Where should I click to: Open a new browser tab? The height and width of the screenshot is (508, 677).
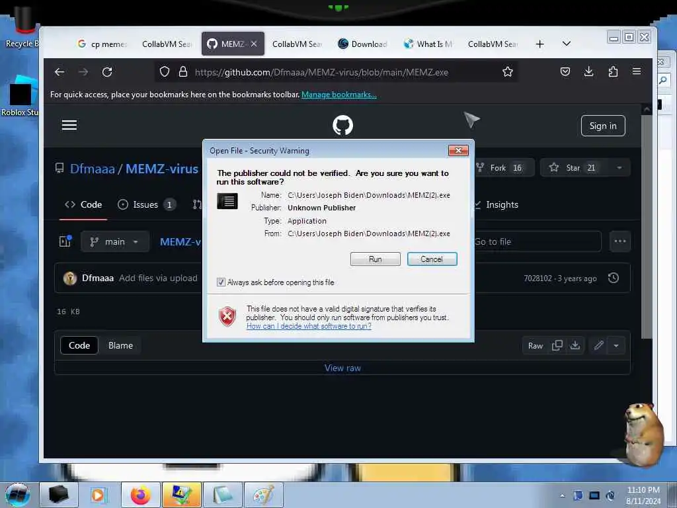539,44
